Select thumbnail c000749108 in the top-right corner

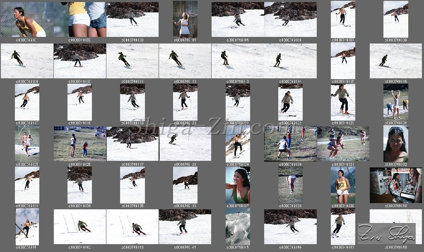(395, 19)
